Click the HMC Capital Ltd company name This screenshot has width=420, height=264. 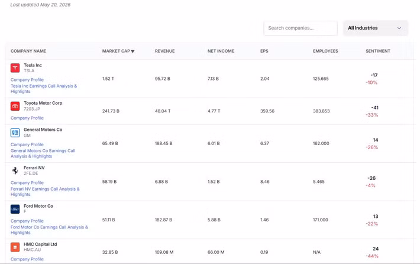(40, 244)
